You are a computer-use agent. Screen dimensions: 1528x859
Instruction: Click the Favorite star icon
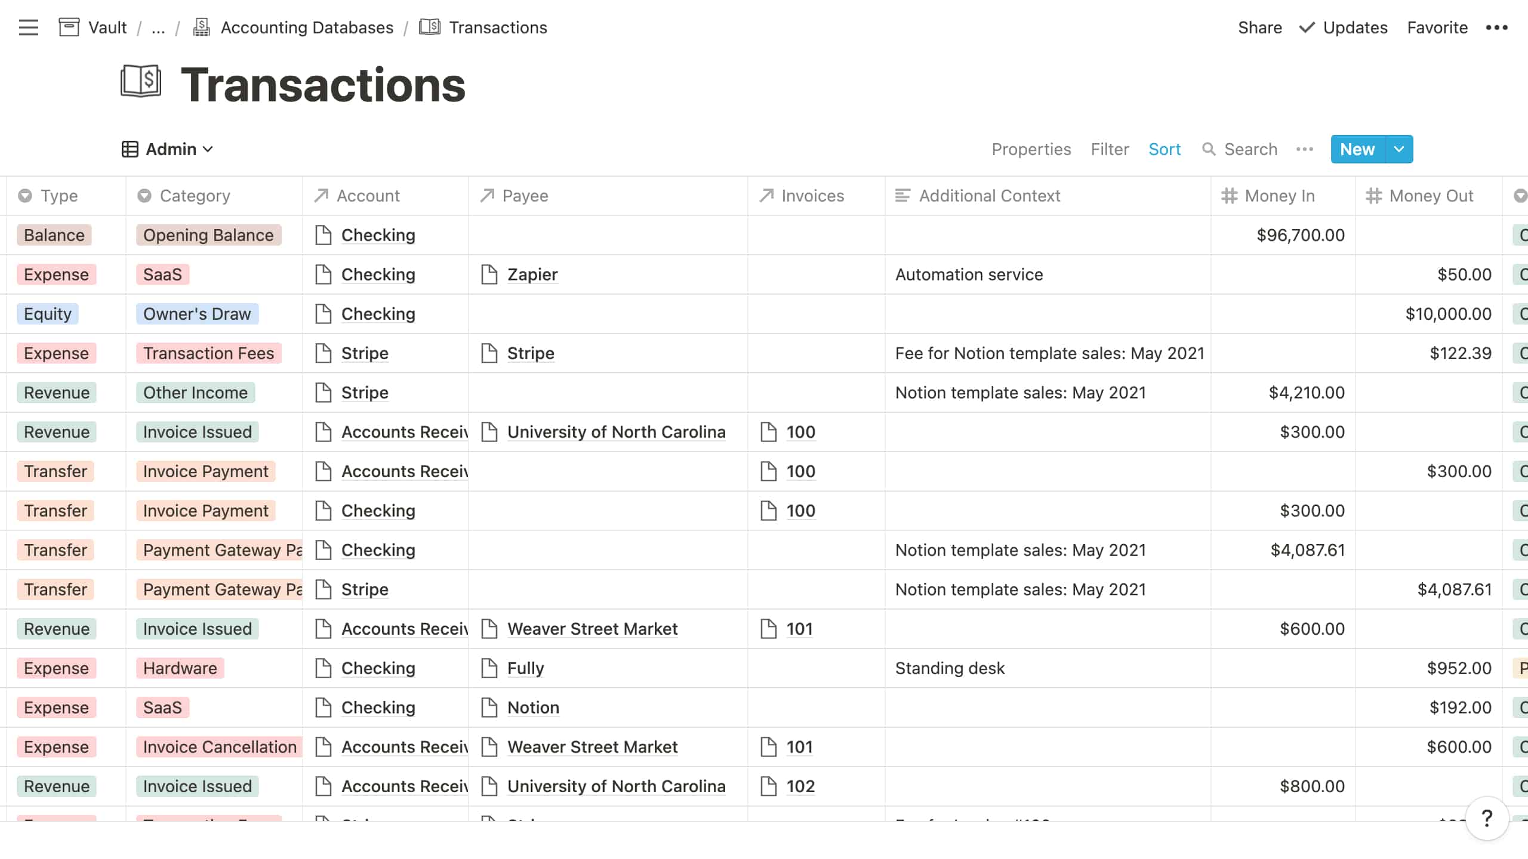(1437, 27)
